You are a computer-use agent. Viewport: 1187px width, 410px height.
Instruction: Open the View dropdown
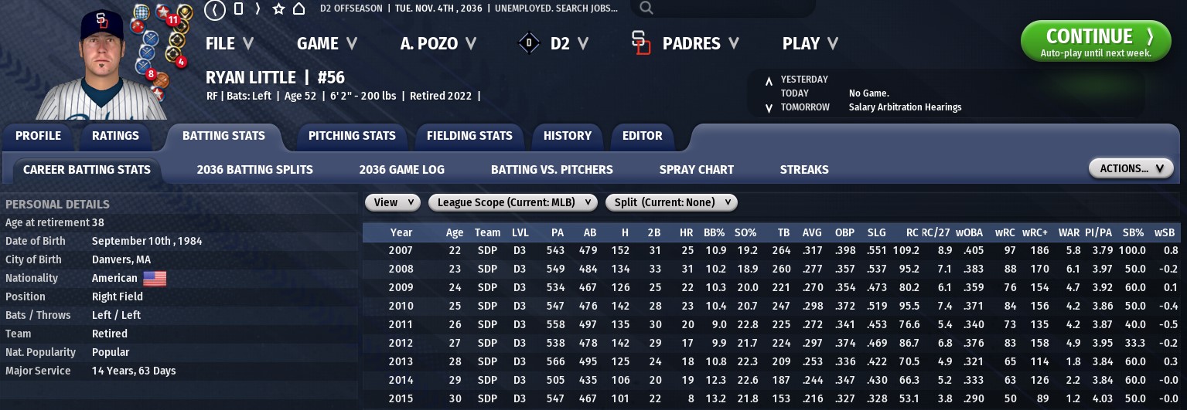(x=392, y=202)
